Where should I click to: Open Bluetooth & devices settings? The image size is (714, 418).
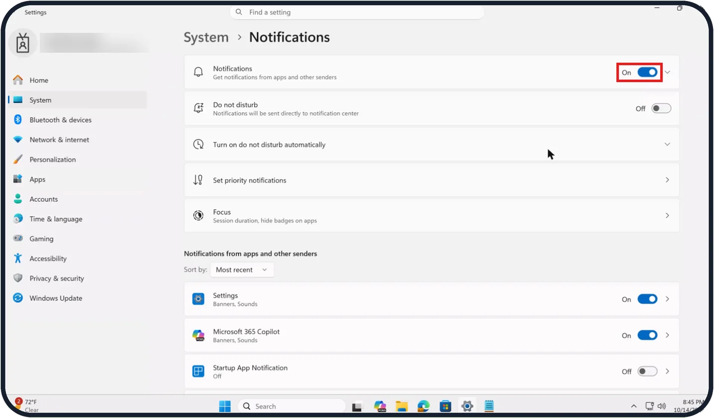tap(77, 120)
